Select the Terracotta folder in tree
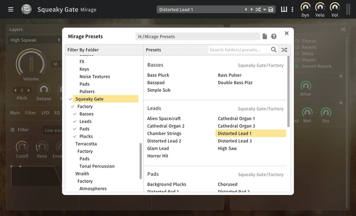Screen dimensions: 356x216 coord(86,144)
